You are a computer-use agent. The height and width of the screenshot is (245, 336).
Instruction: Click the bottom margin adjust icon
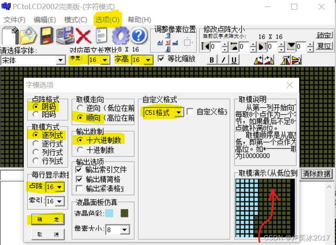pos(291,46)
